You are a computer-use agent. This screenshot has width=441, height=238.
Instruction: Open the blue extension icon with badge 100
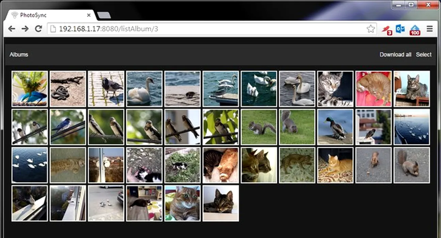[x=415, y=30]
